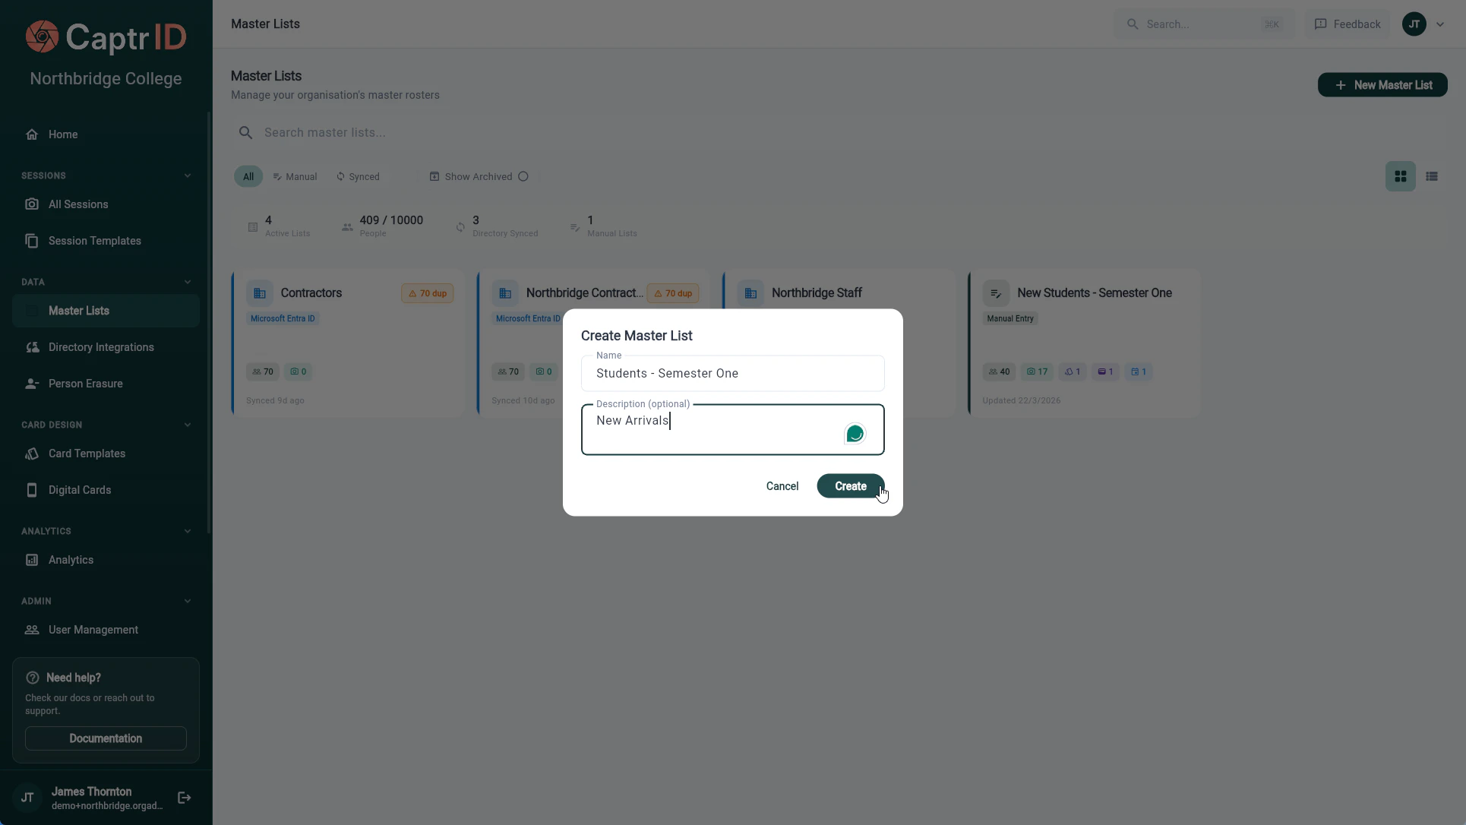1466x825 pixels.
Task: Open the Home section from sidebar
Action: 64,134
